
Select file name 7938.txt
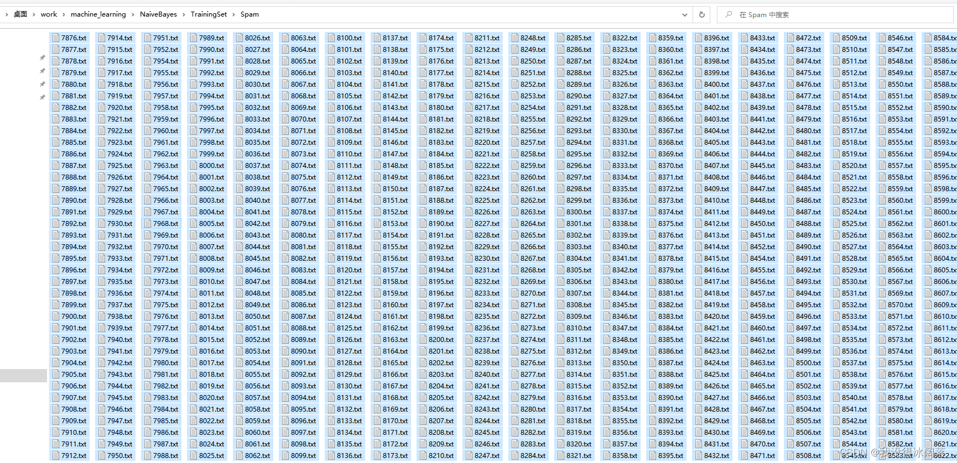[x=120, y=317]
